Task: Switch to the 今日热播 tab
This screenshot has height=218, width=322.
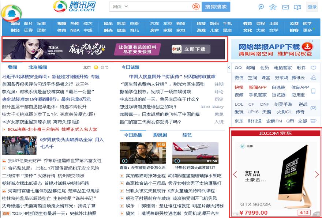Action: tap(133, 135)
